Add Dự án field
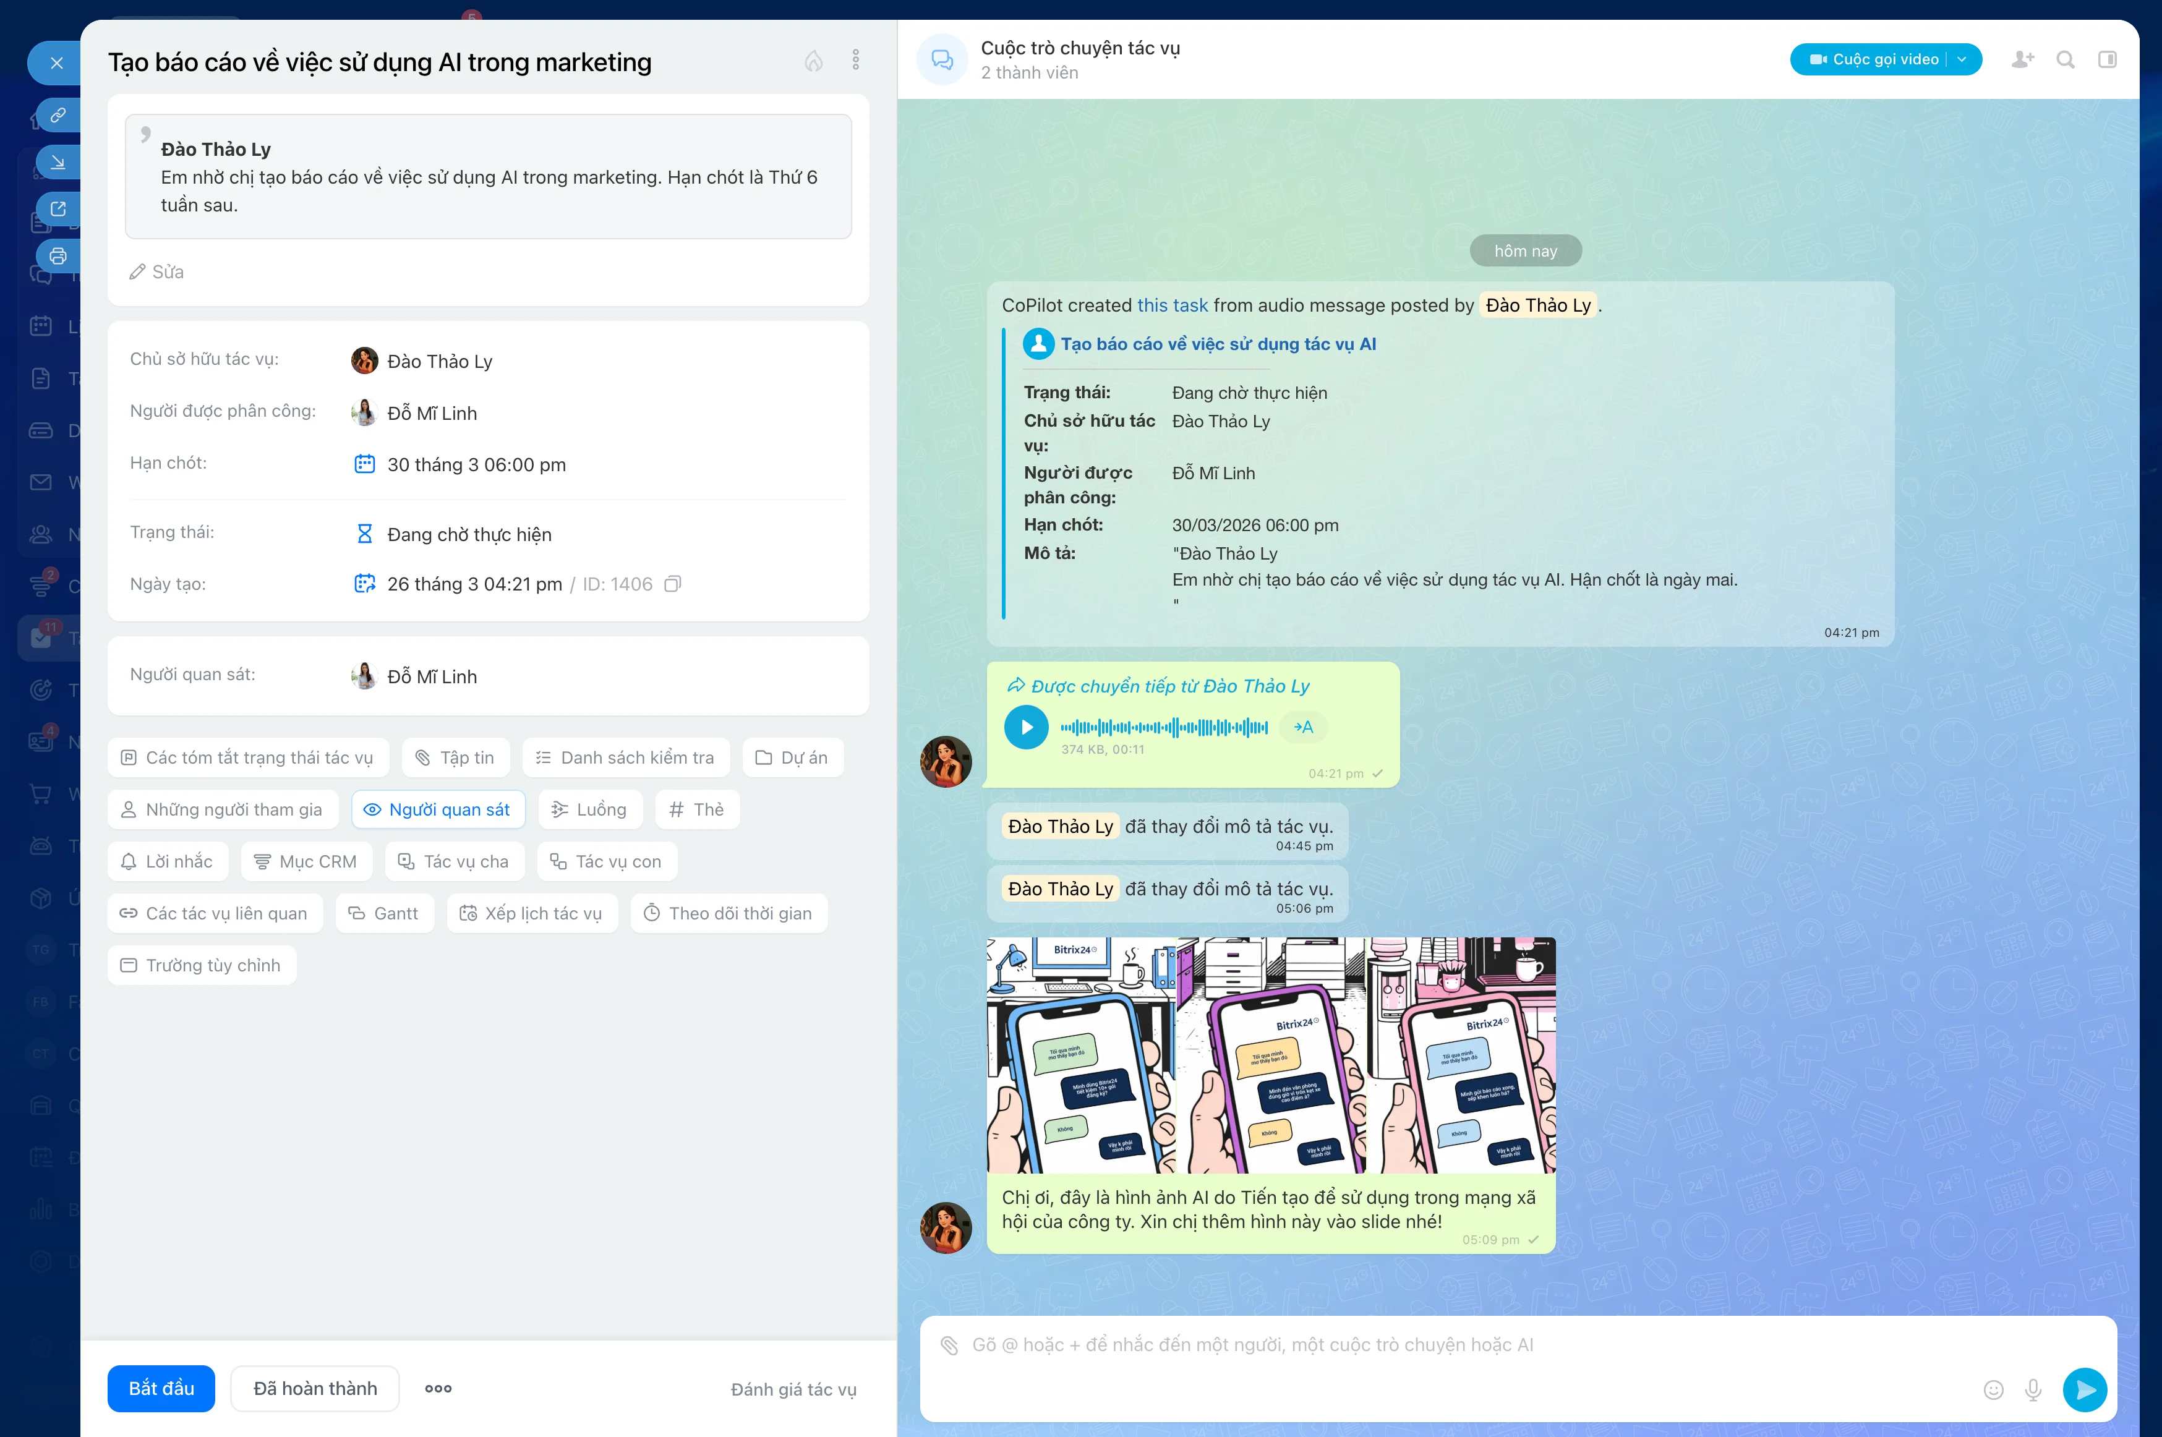The width and height of the screenshot is (2162, 1437). tap(793, 758)
